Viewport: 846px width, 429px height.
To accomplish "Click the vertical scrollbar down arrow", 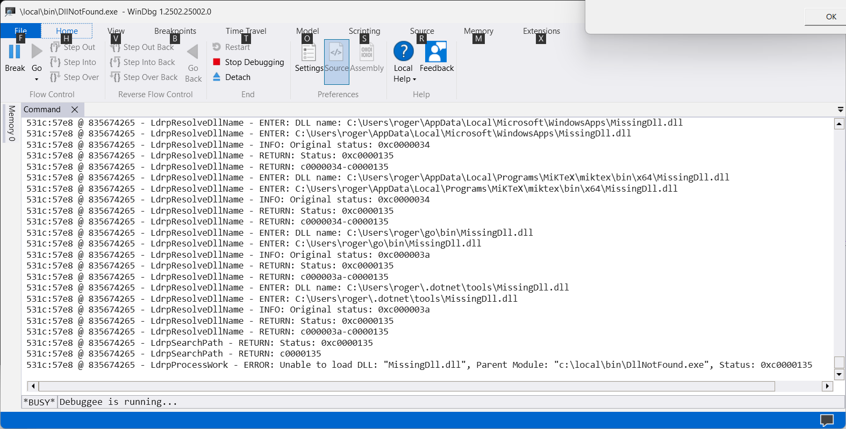I will [839, 374].
